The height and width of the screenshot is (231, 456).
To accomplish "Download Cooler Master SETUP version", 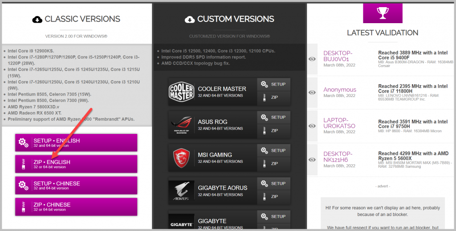I will click(274, 84).
